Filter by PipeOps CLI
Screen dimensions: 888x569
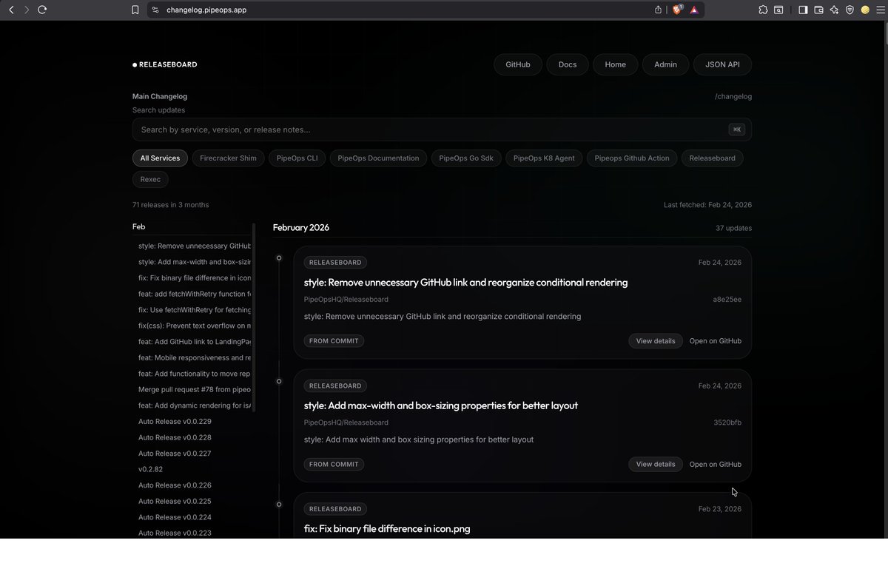297,158
